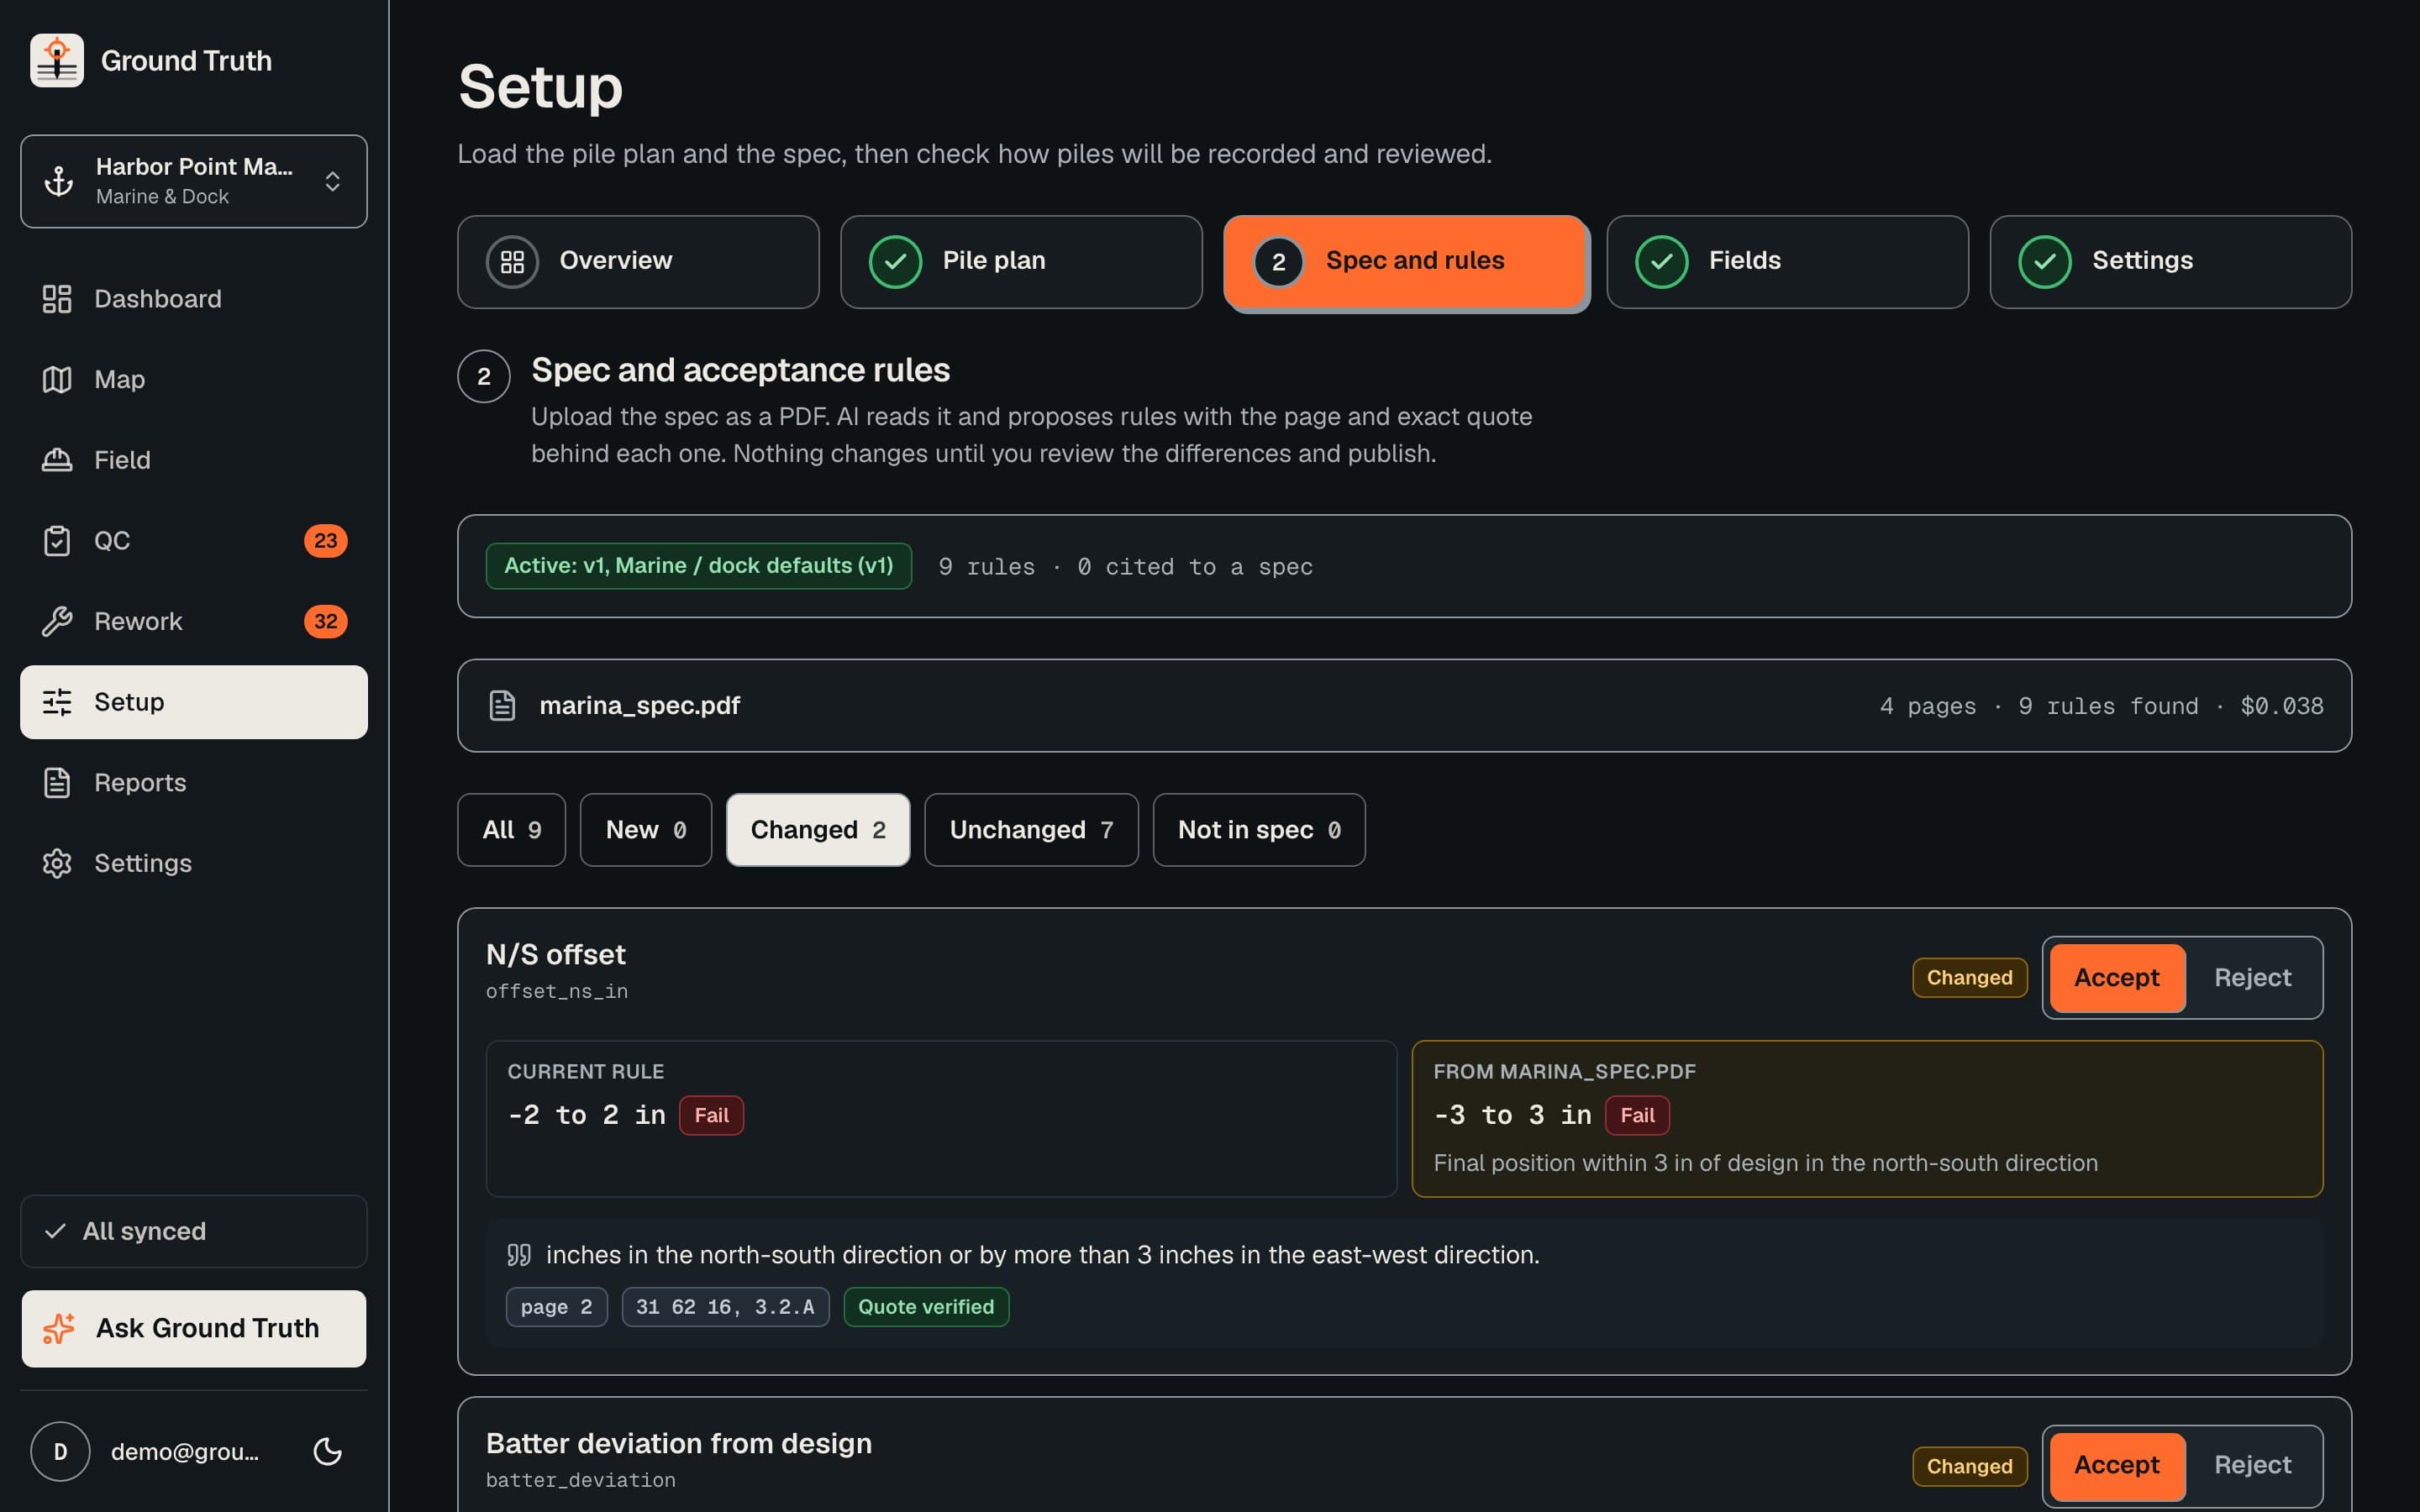Click the document icon beside marina_spec.pdf
The image size is (2420, 1512).
point(502,706)
